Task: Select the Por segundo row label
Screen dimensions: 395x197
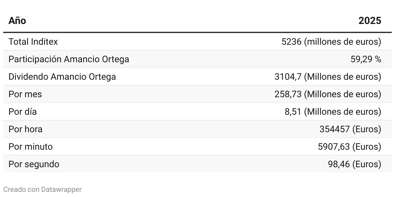Action: (34, 164)
